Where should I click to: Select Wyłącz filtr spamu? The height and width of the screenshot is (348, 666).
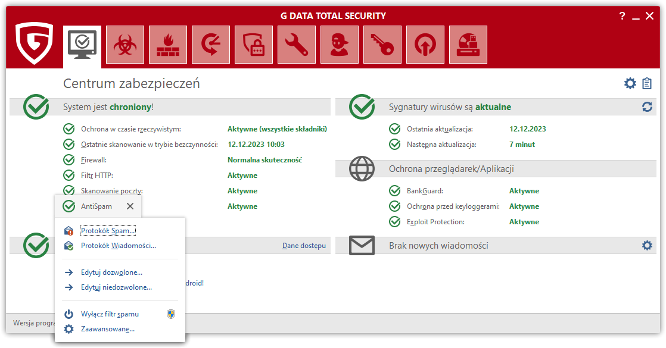coord(110,314)
